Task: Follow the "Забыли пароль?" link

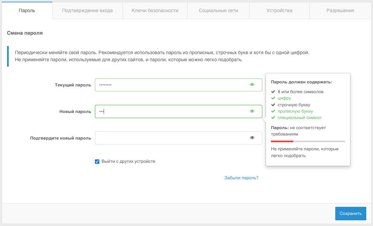Action: pyautogui.click(x=241, y=178)
